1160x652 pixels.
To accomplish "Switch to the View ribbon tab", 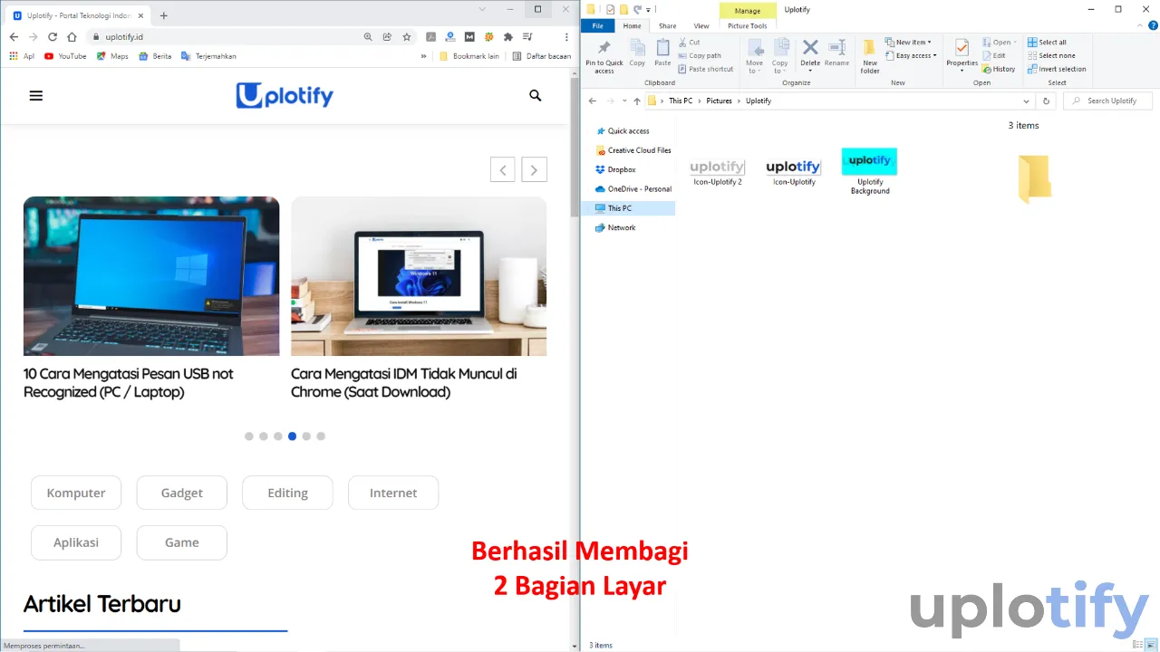I will coord(701,26).
